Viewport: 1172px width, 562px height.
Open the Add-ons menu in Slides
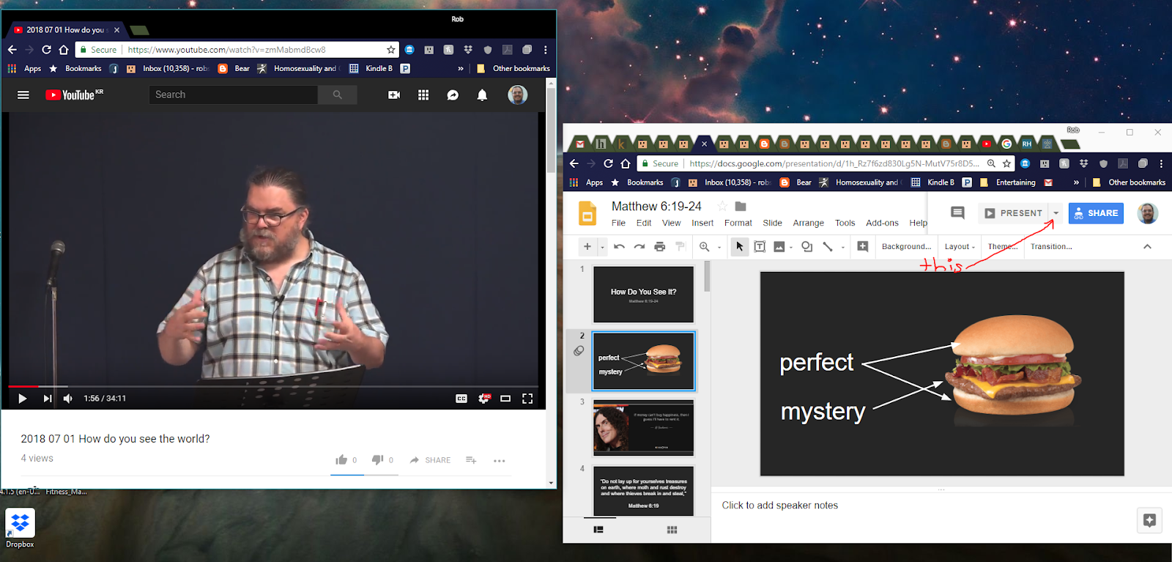(882, 223)
